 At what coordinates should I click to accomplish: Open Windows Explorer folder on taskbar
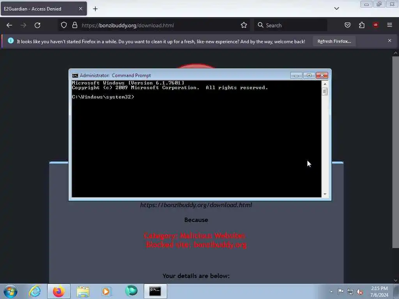tap(83, 291)
